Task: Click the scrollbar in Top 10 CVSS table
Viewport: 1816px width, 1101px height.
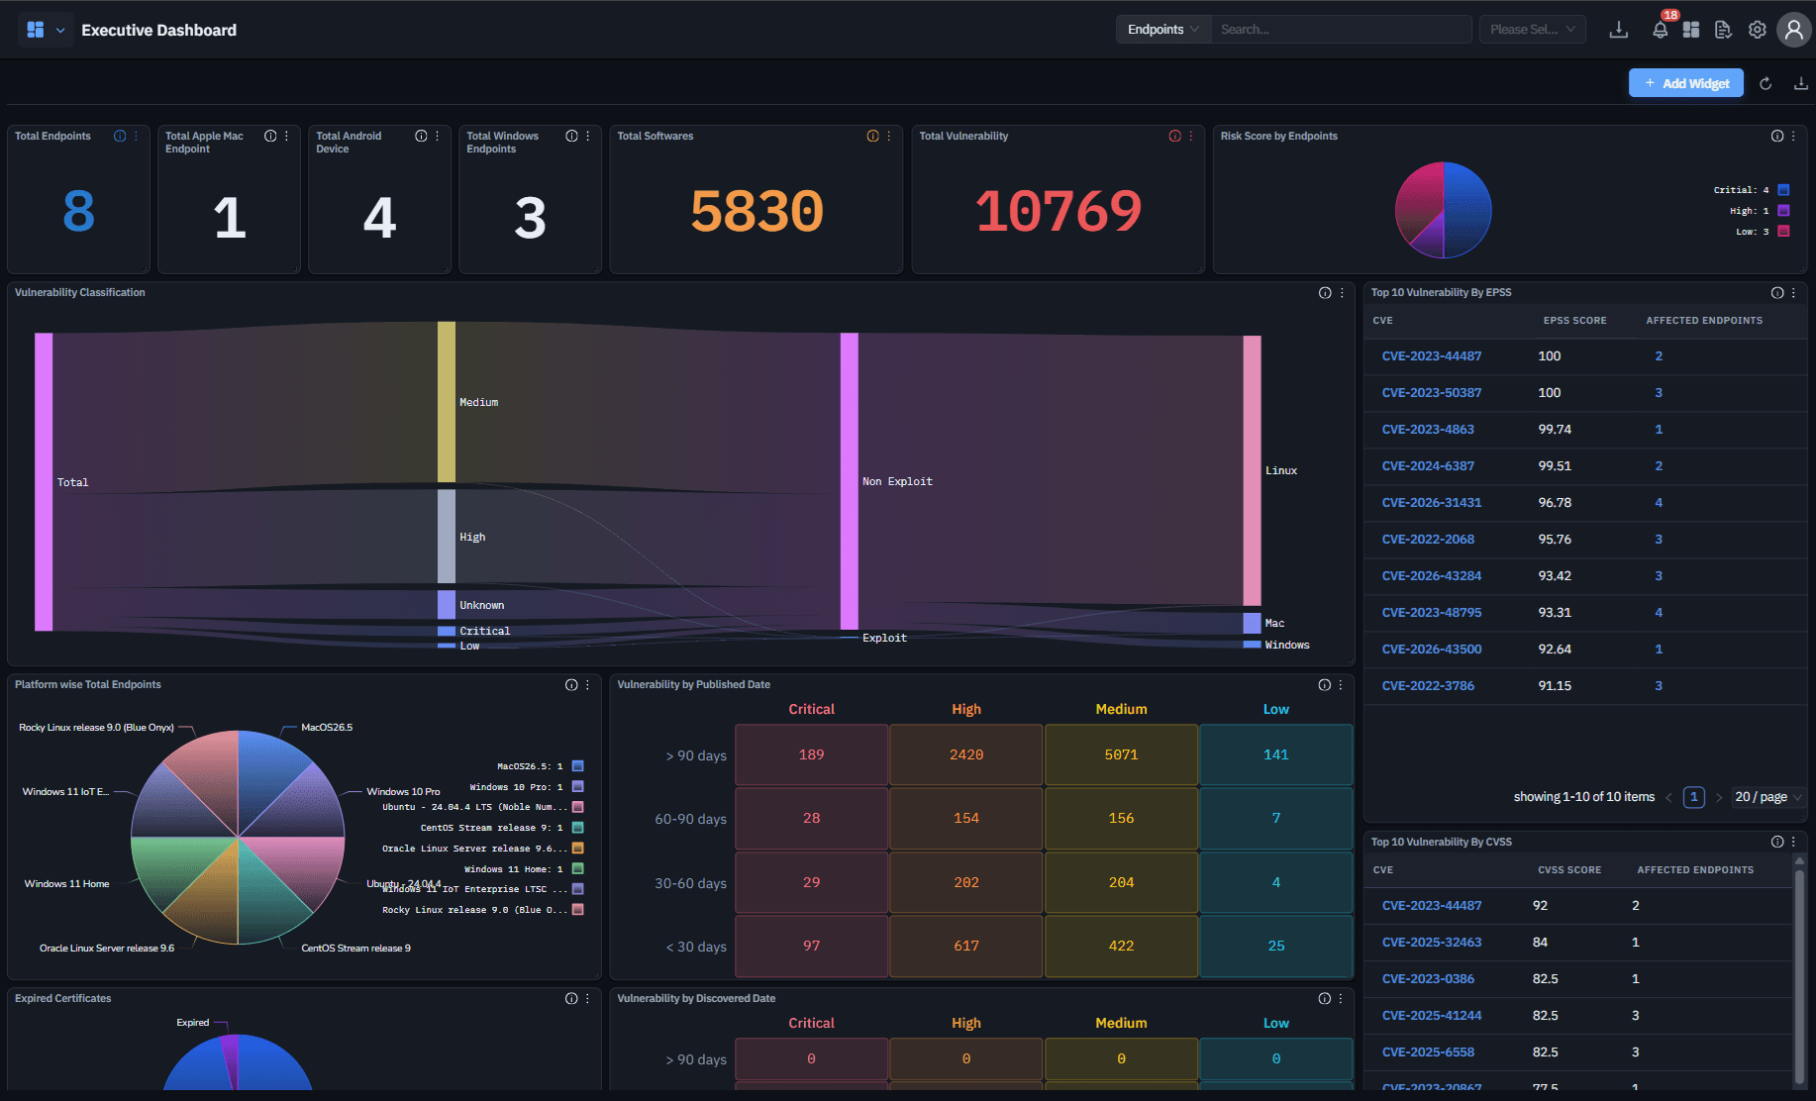Action: (1799, 975)
